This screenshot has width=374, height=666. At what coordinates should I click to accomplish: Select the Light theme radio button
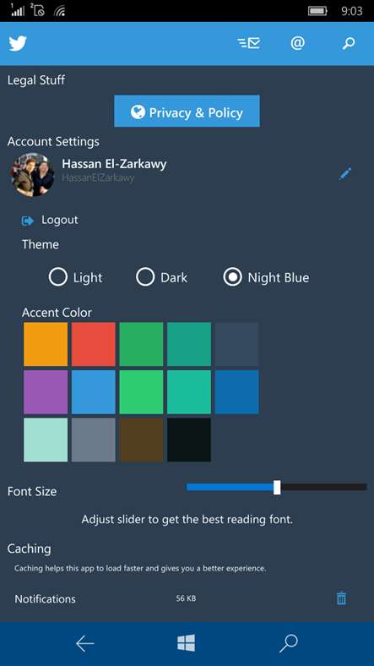pyautogui.click(x=58, y=277)
